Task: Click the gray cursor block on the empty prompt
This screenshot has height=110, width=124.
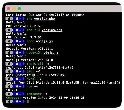Action: click(x=28, y=101)
